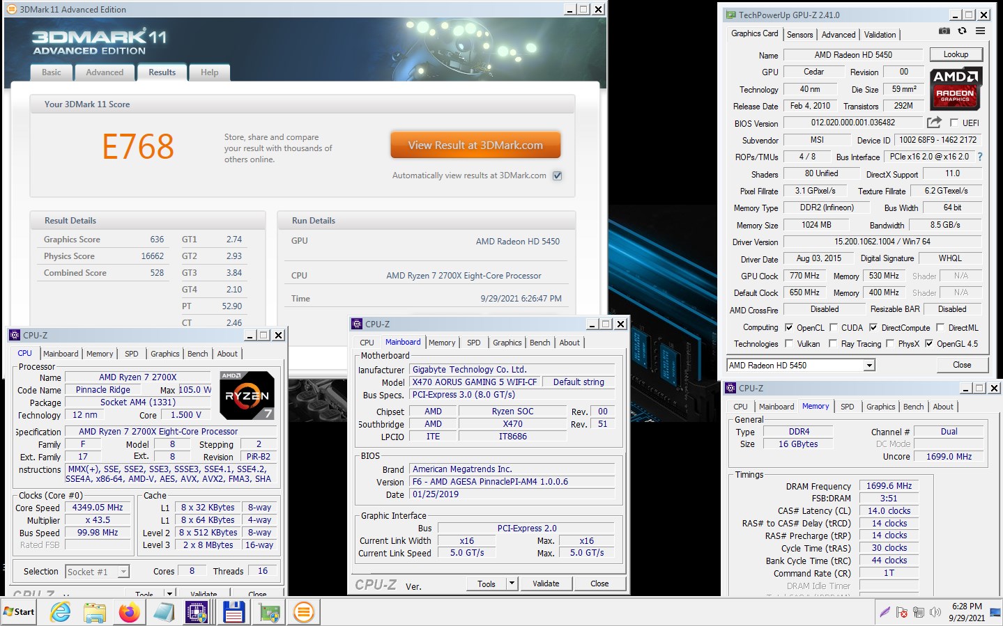Switch to GPU-Z via graphics card taskbar icon
This screenshot has height=626, width=1003.
(x=269, y=612)
